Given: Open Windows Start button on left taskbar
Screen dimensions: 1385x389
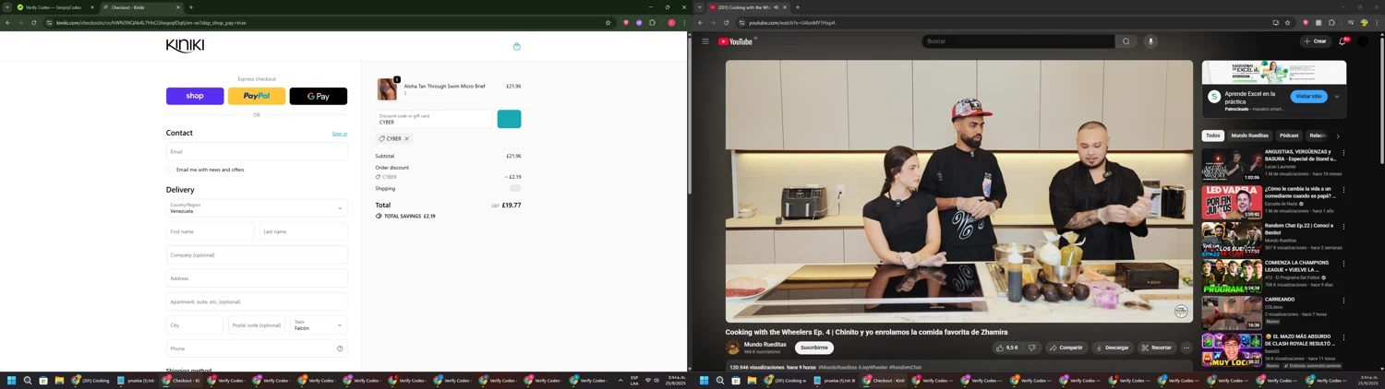Looking at the screenshot, I should coord(12,380).
